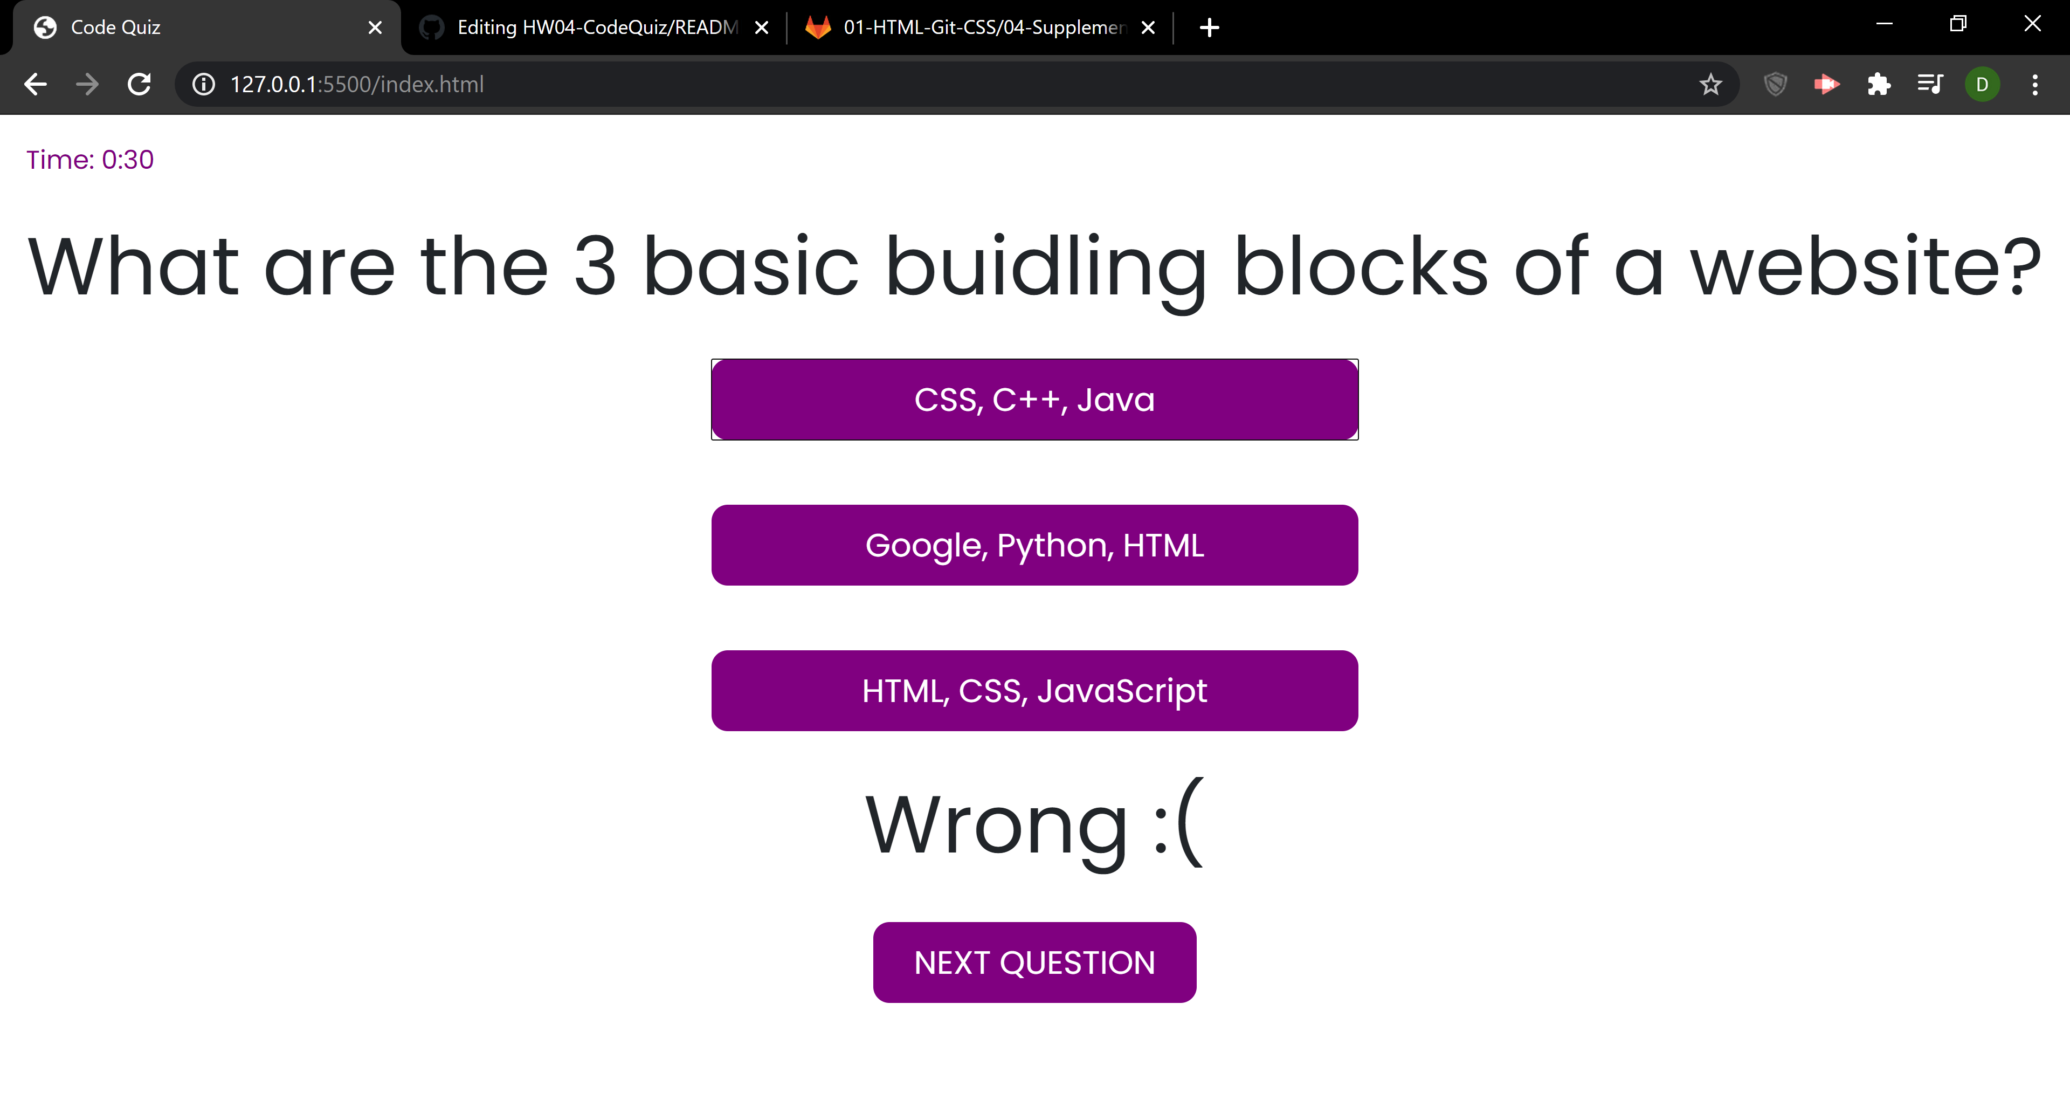Open the browser profile avatar

coord(1982,84)
